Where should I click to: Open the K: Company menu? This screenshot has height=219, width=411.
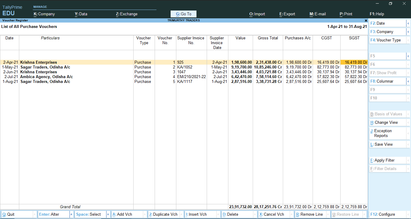[44, 14]
